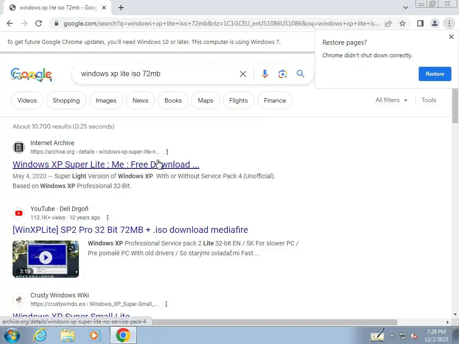Click the horizontal scrollbar thumb
459x344 pixels.
(x=275, y=322)
